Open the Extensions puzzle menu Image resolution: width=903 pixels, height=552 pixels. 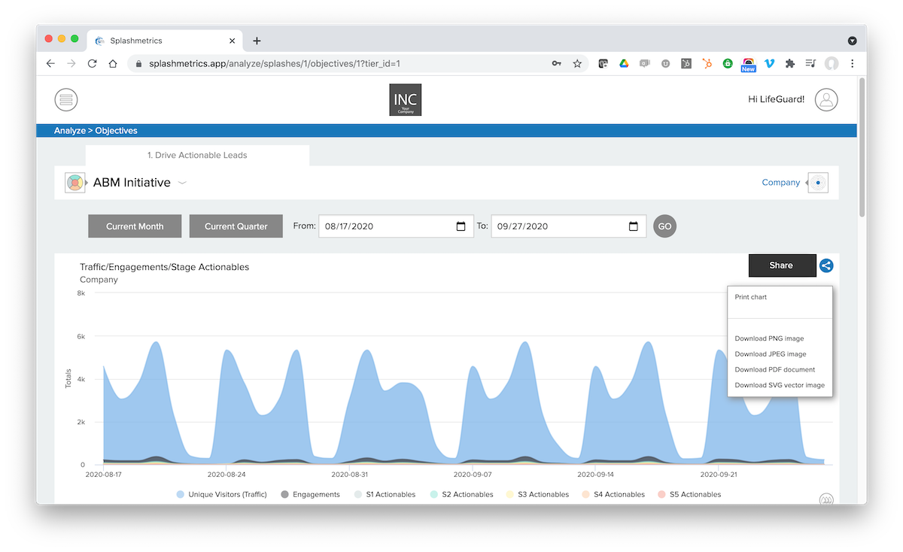pyautogui.click(x=790, y=64)
